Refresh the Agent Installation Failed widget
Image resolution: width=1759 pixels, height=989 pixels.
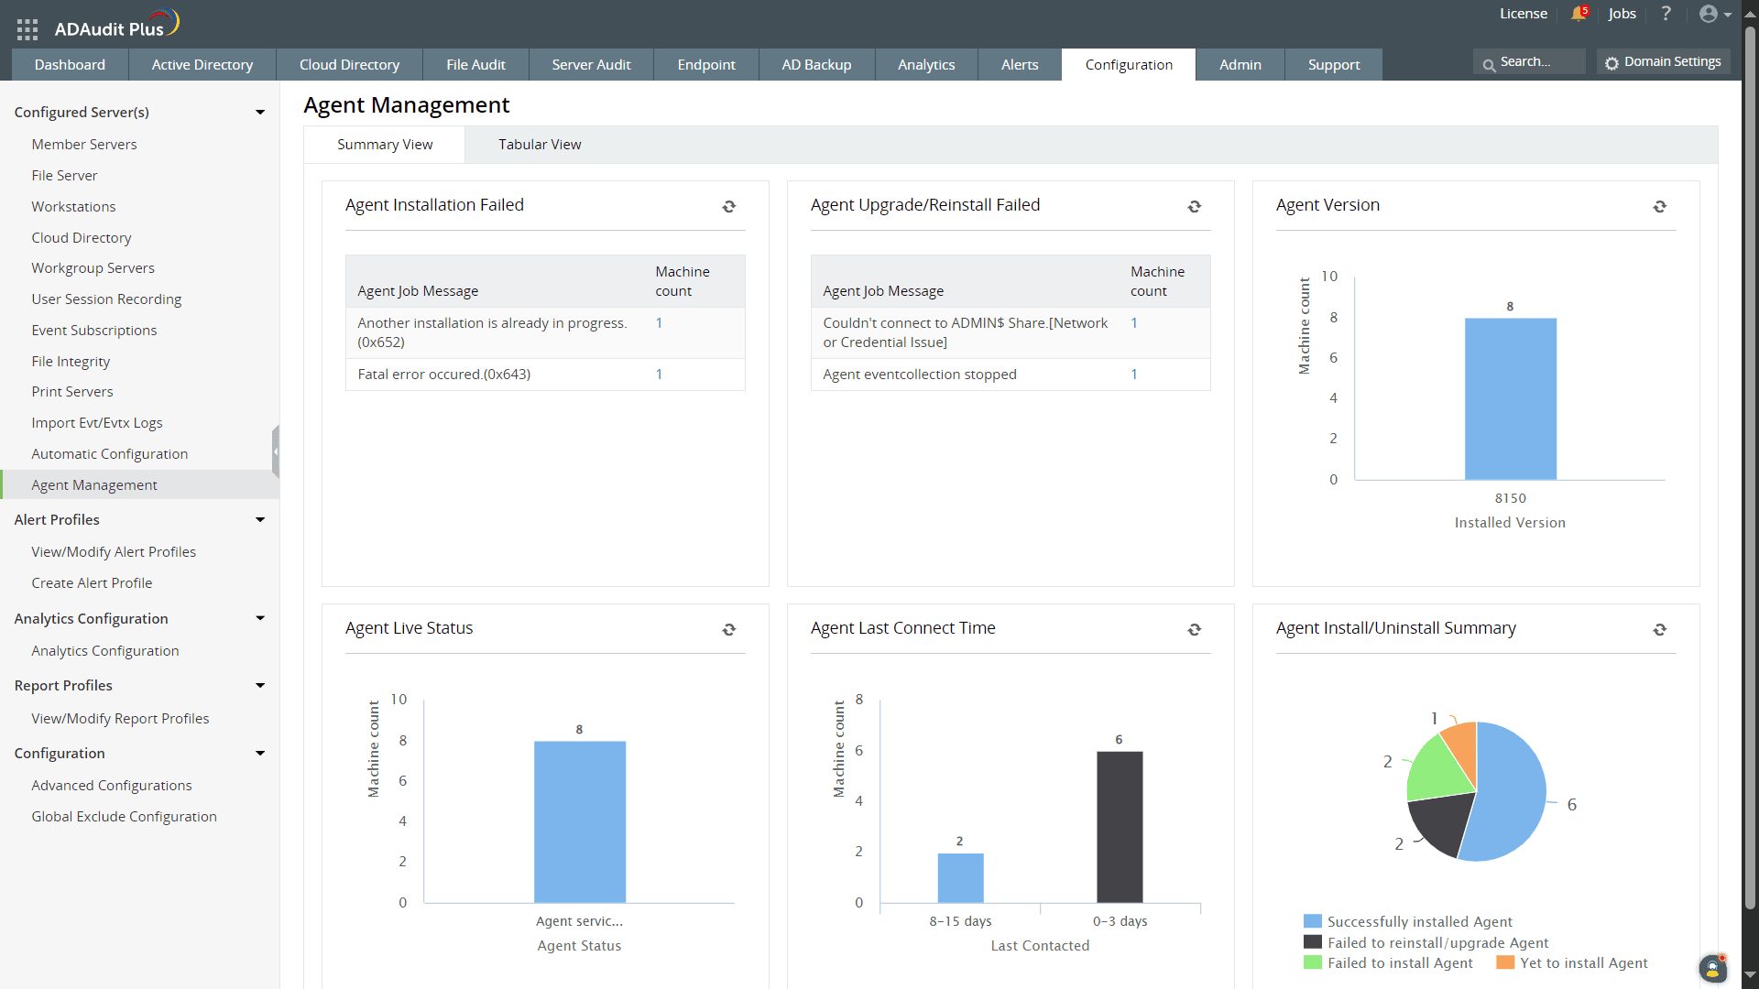pos(730,207)
